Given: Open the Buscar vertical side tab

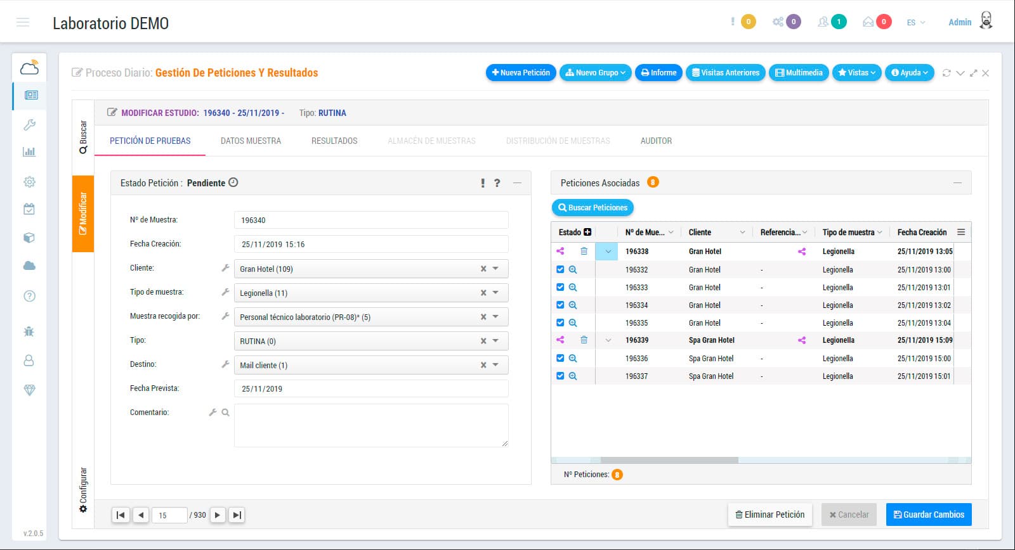Looking at the screenshot, I should 83,137.
